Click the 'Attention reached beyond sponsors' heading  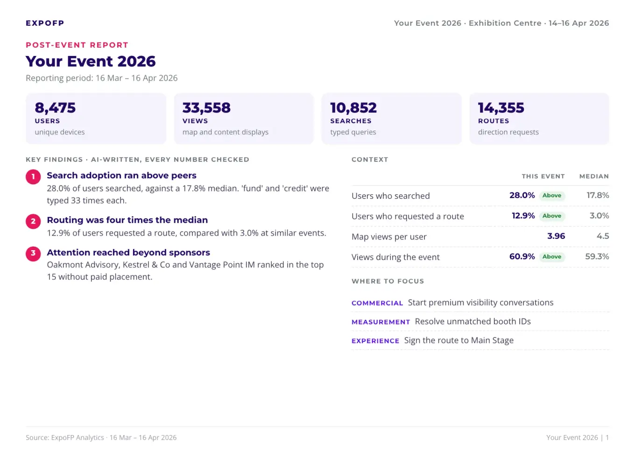click(x=128, y=253)
